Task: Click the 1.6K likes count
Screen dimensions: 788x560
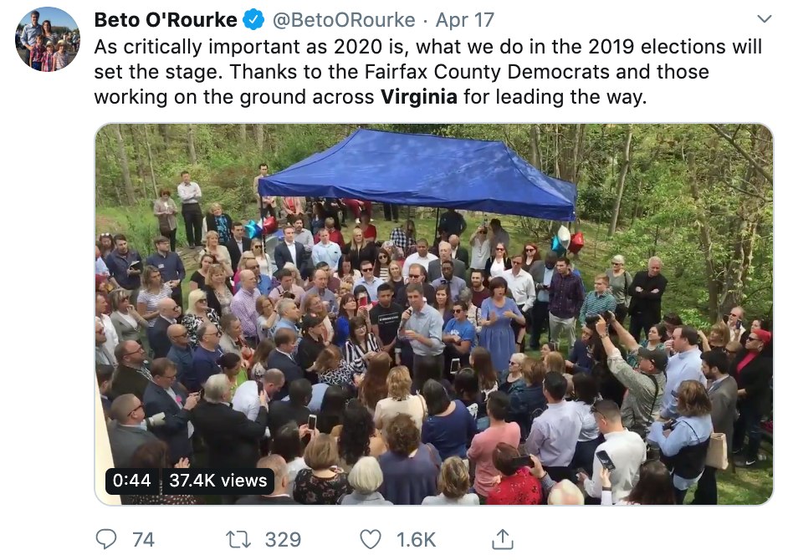Action: [416, 540]
